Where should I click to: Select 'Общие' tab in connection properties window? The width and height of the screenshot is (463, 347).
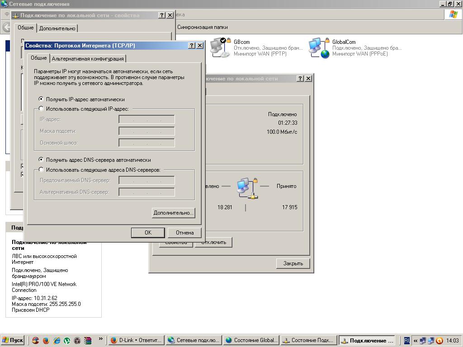[25, 28]
